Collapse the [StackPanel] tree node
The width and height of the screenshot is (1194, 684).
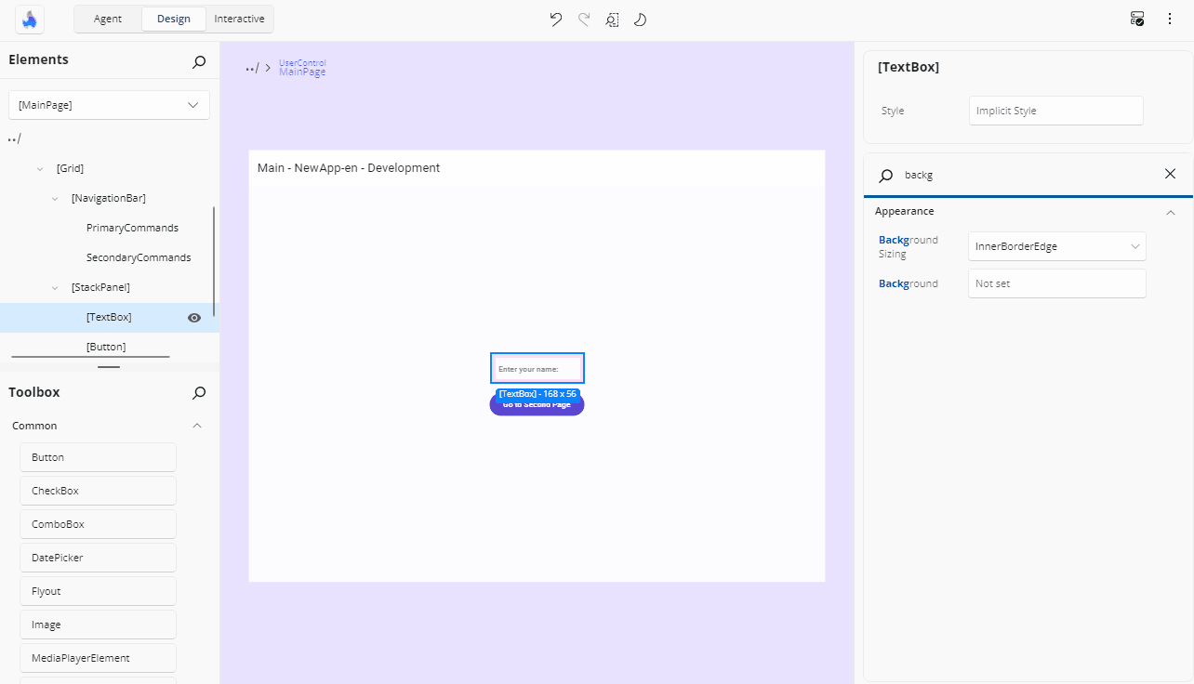pos(55,287)
